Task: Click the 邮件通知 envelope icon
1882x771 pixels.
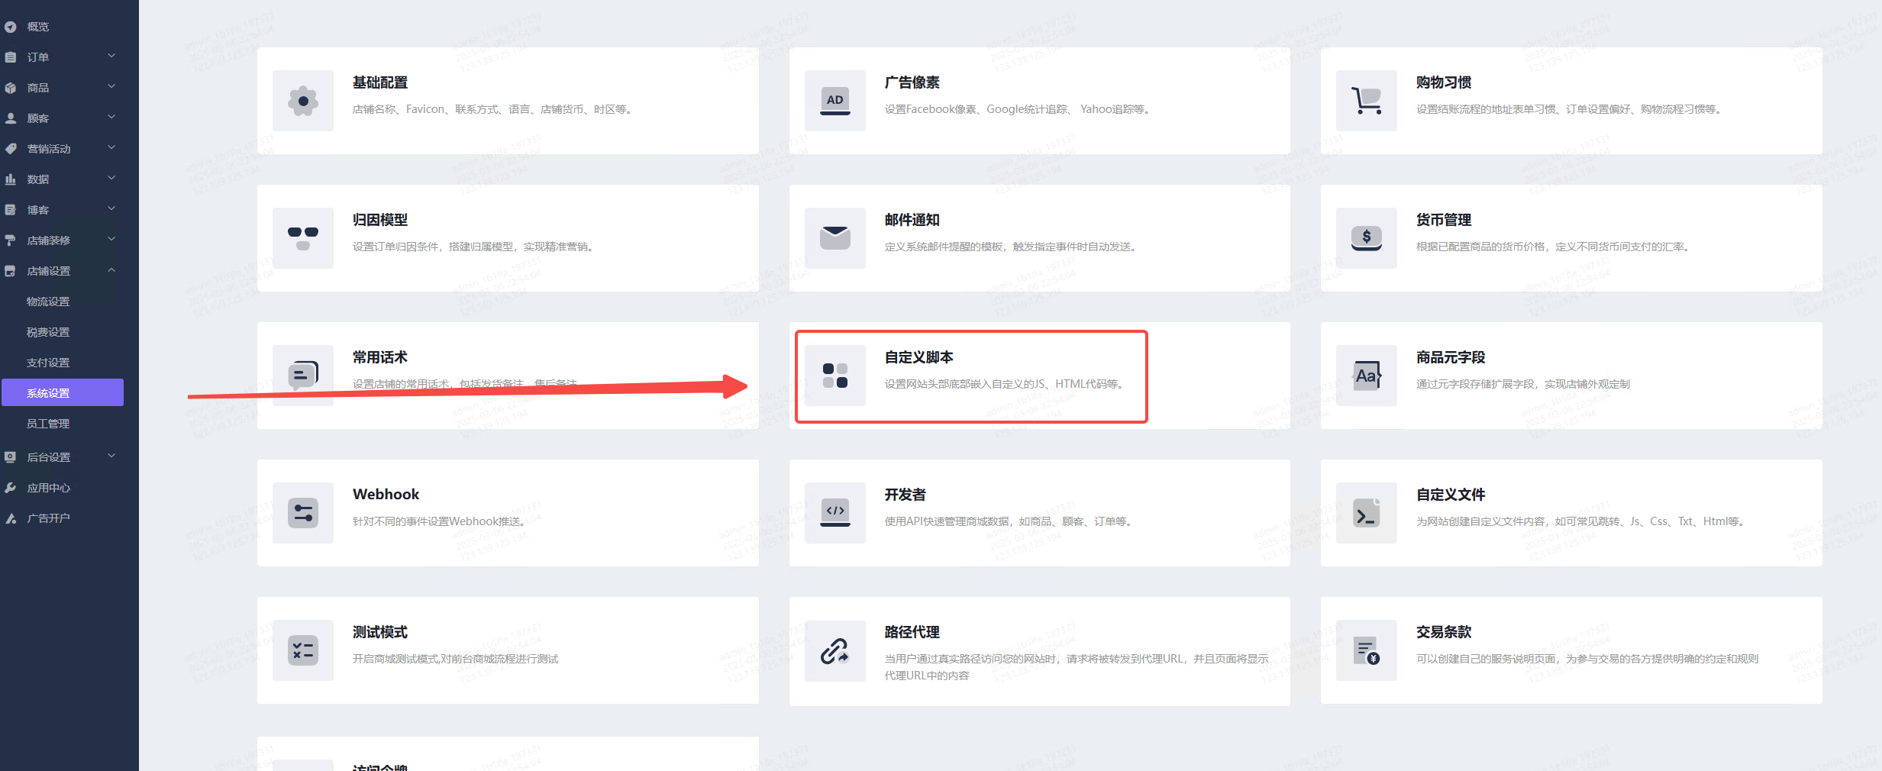Action: (835, 238)
